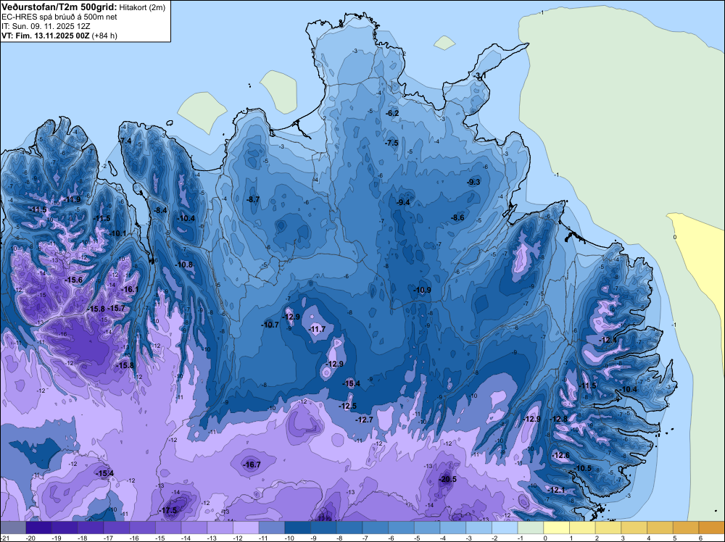
Task: Click the -12.8 temperature label
Action: [558, 419]
